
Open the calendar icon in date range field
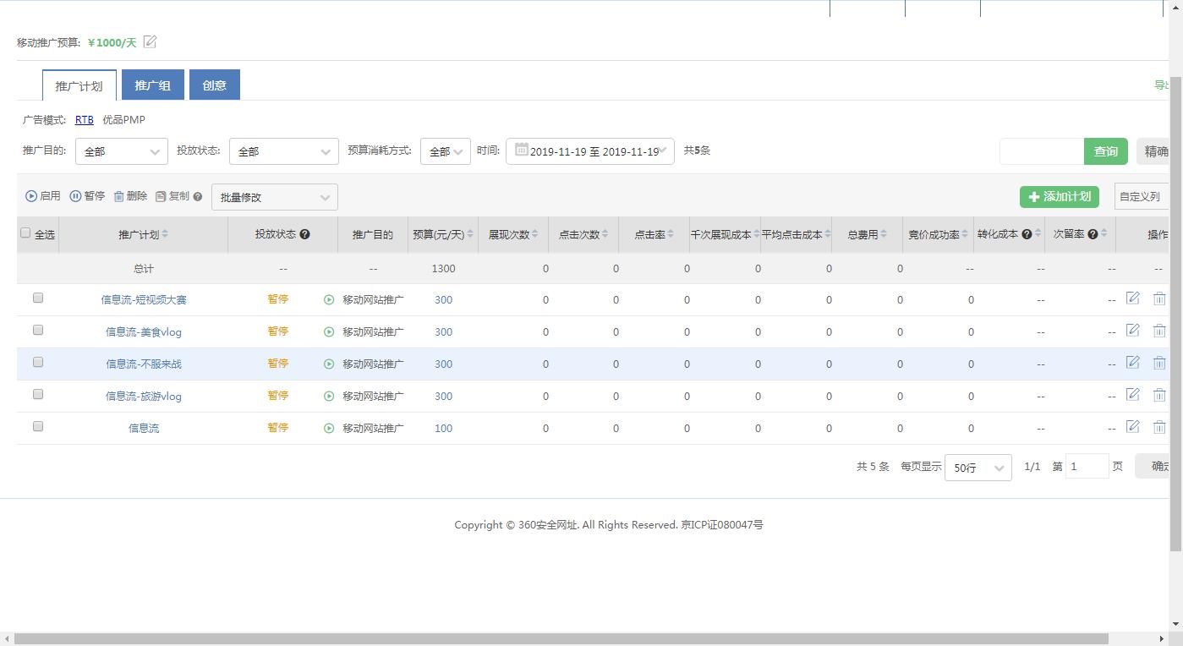coord(522,151)
